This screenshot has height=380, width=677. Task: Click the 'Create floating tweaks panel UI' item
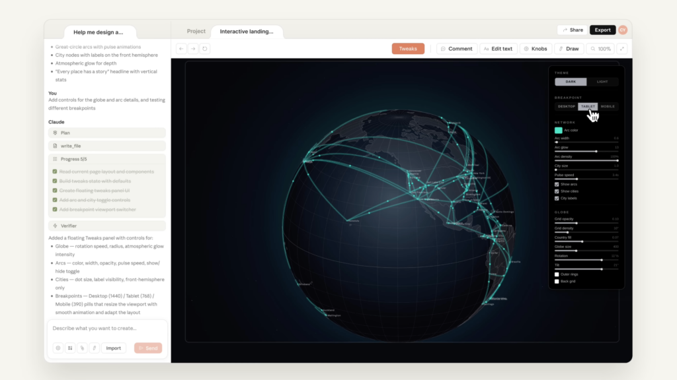pyautogui.click(x=94, y=191)
